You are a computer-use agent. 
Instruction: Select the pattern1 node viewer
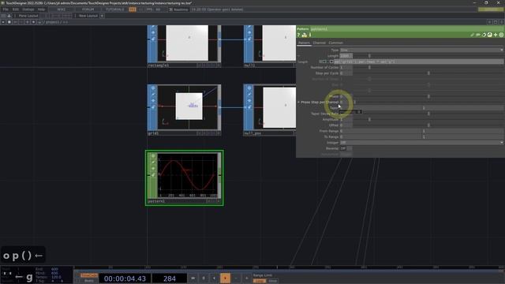pos(188,175)
